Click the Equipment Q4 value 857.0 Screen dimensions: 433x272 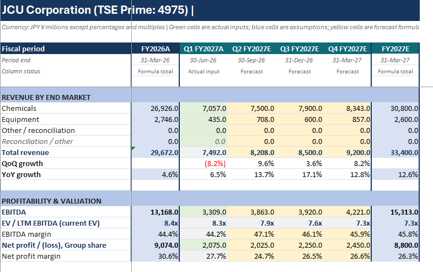[x=348, y=119]
